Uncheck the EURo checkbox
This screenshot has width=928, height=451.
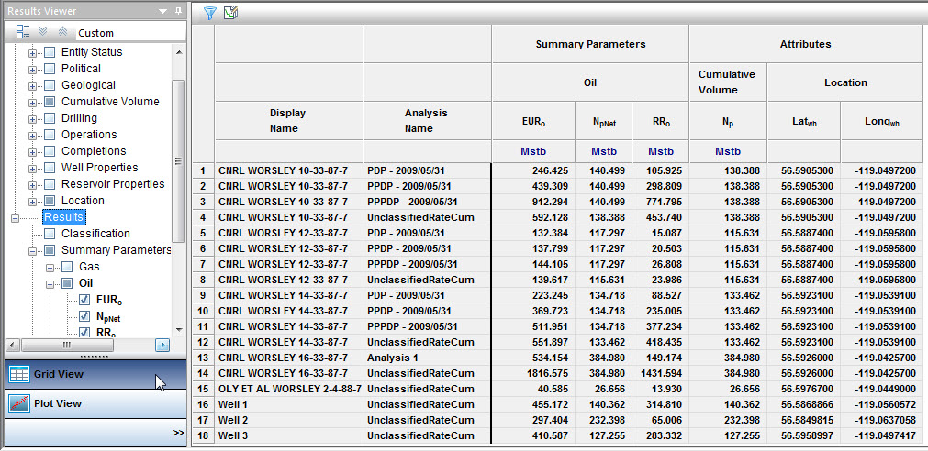click(84, 300)
